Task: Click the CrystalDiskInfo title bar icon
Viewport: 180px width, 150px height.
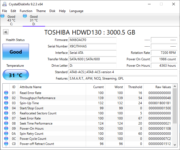Action: pos(5,4)
